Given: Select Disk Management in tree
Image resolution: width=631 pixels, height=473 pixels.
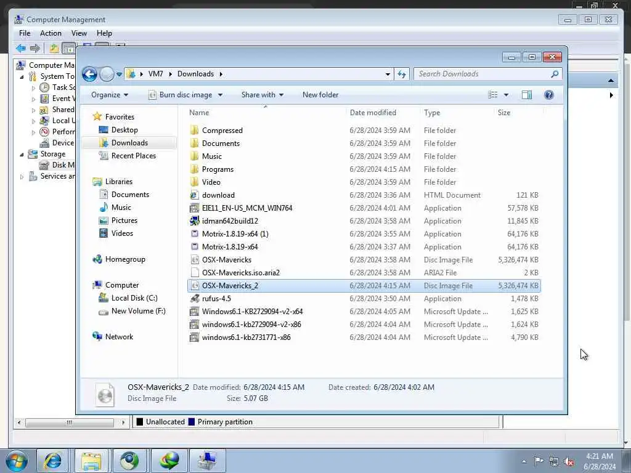Looking at the screenshot, I should (57, 165).
